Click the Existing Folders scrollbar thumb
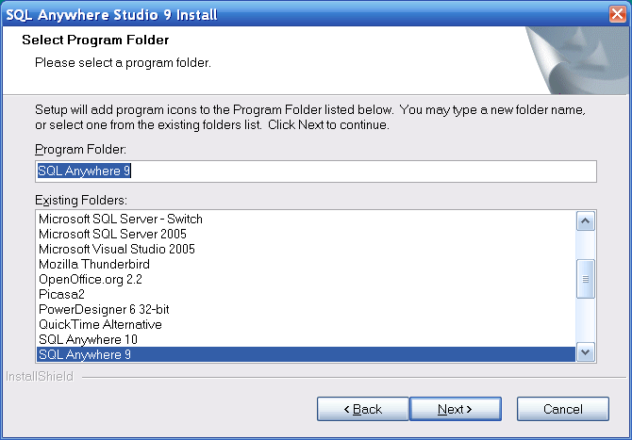632x440 pixels. [x=585, y=279]
